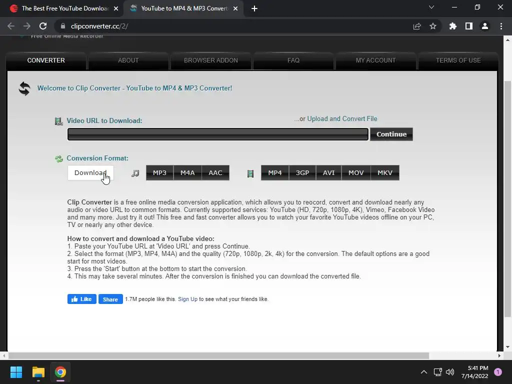
Task: Open the Extensions puzzle icon
Action: 453,26
